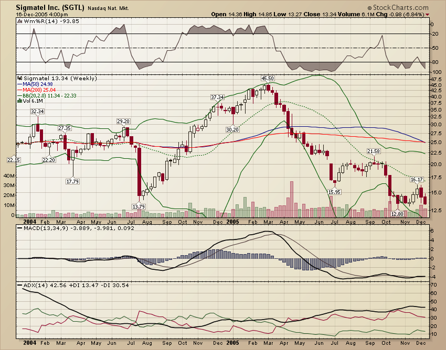446x350 pixels.
Task: Click the Vol 6.1M legend text
Action: 33,101
